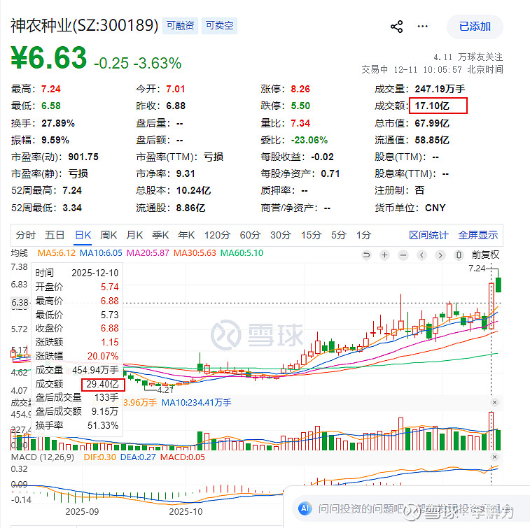This screenshot has width=530, height=528.
Task: Click the DIF:0.30 indicator value
Action: point(99,457)
